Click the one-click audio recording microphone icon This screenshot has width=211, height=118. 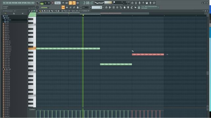[139, 3]
